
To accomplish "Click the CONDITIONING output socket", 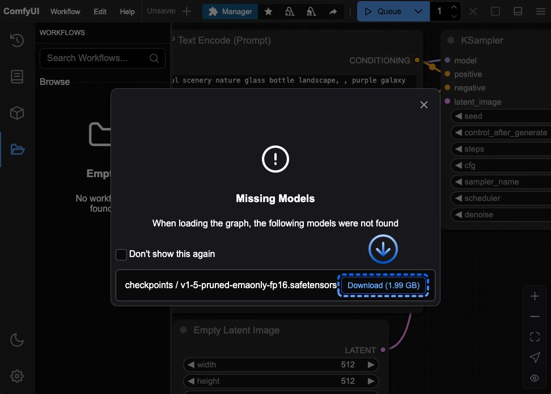I will (417, 60).
